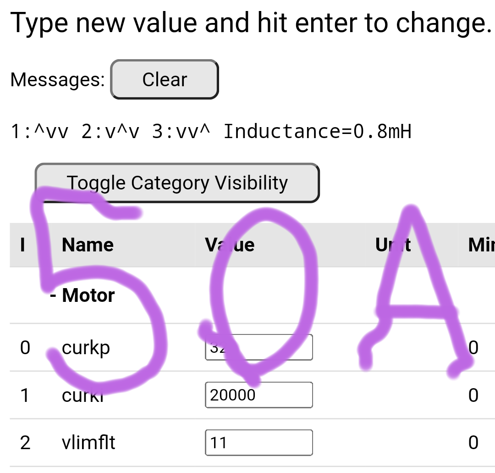The image size is (495, 473).
Task: Select the curkp parameter name
Action: (86, 348)
